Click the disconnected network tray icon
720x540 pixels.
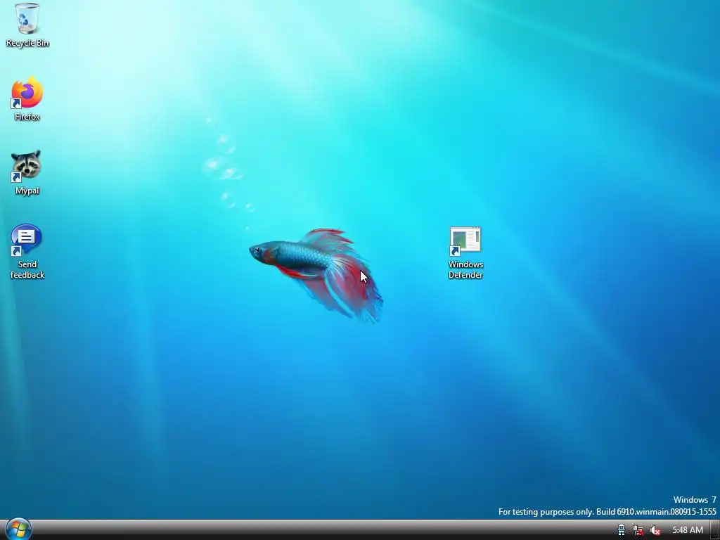(638, 530)
